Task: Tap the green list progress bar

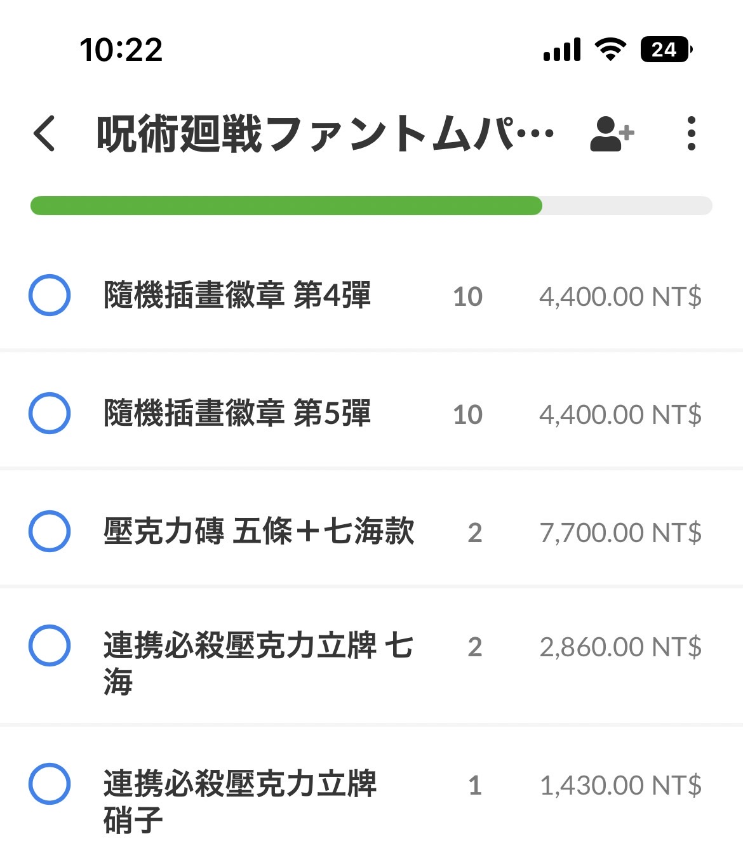Action: tap(371, 206)
